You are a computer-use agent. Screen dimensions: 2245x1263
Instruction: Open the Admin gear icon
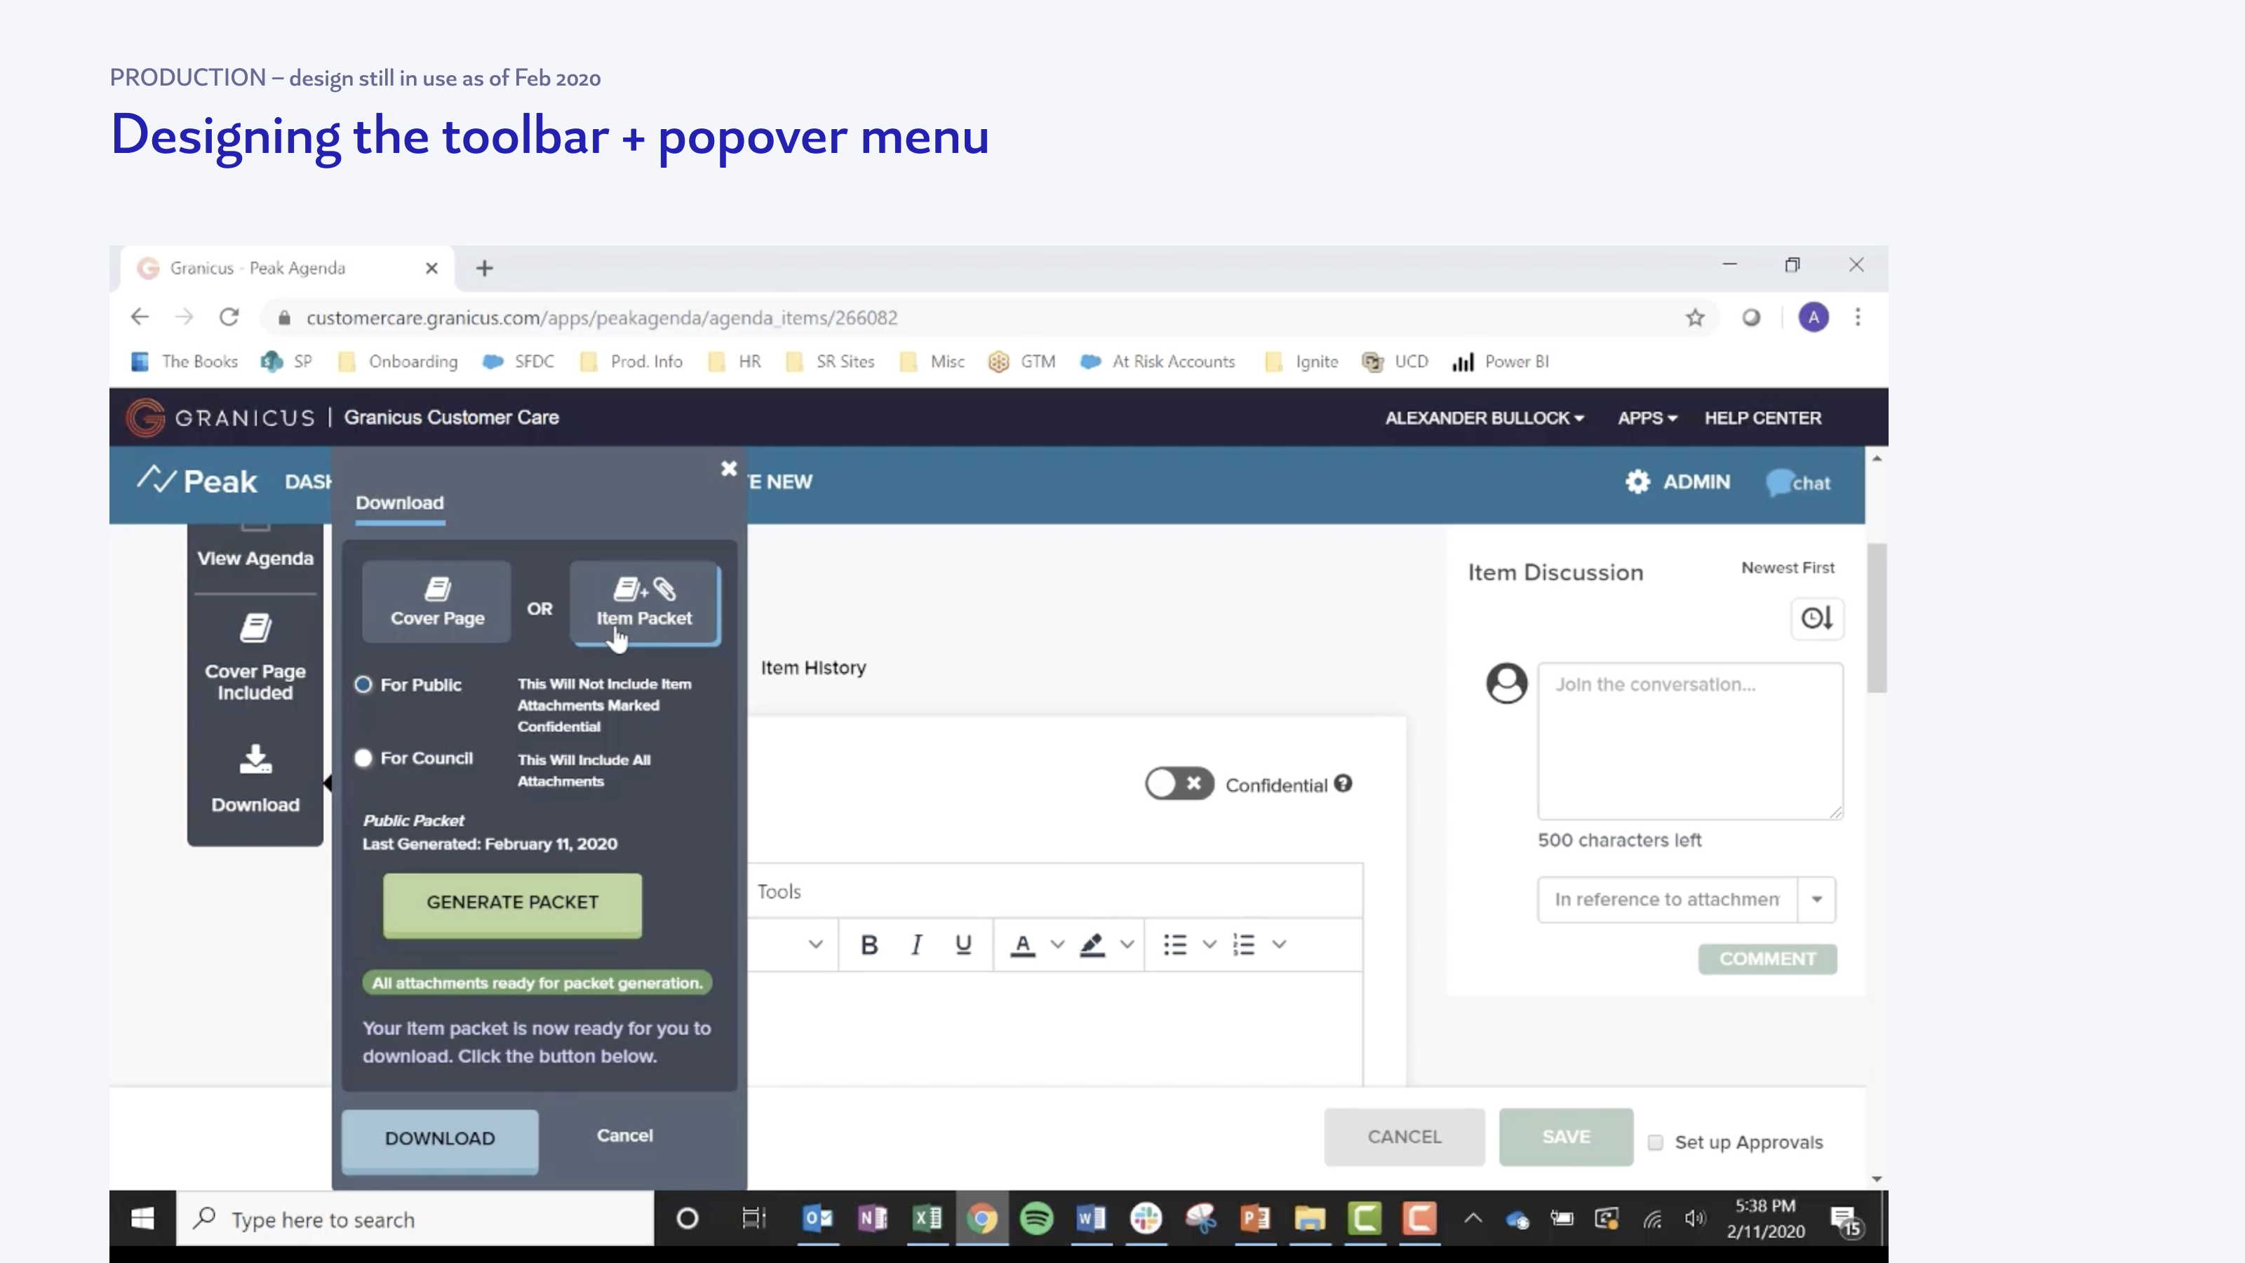(1637, 482)
